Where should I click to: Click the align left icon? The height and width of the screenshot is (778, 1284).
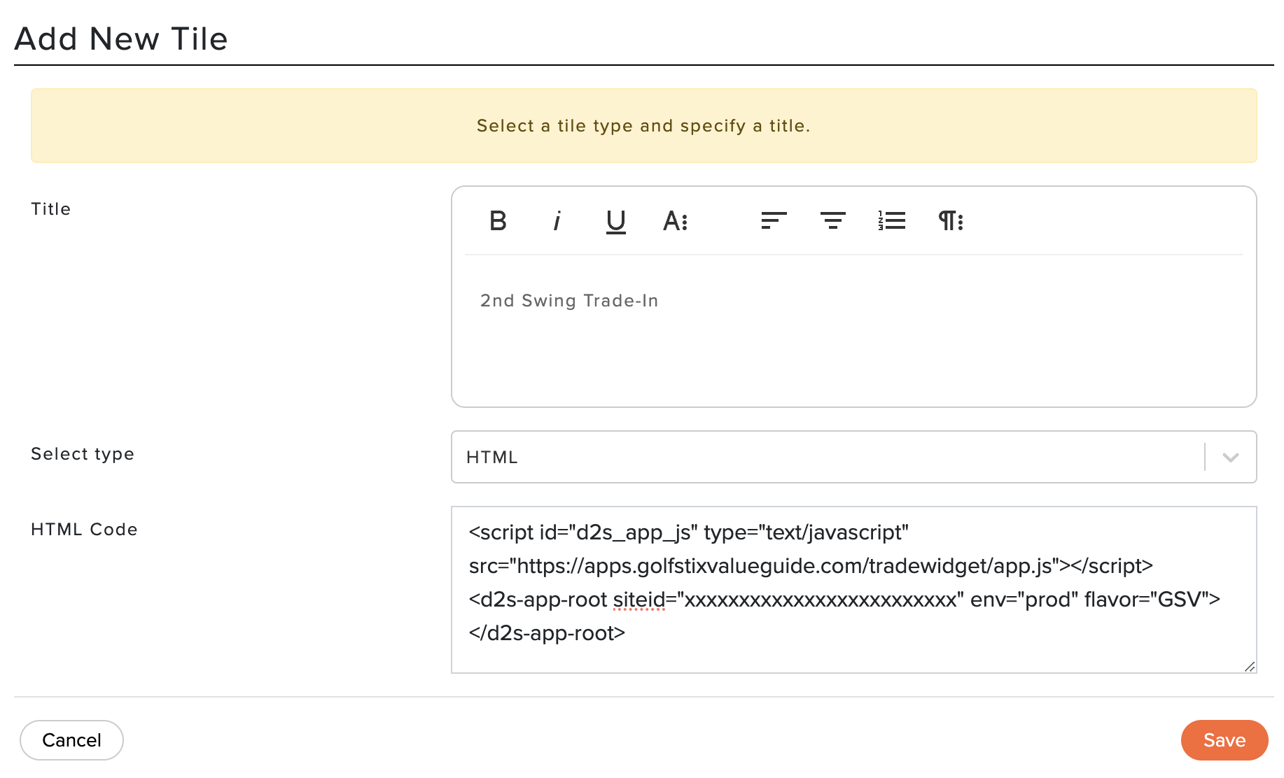(774, 221)
